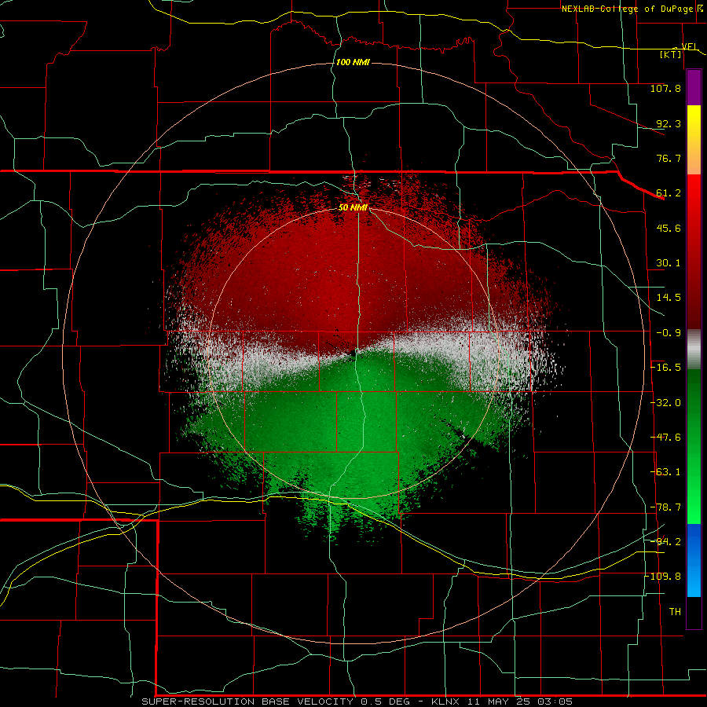Click the 107.8 value on the velocity scale

(665, 88)
